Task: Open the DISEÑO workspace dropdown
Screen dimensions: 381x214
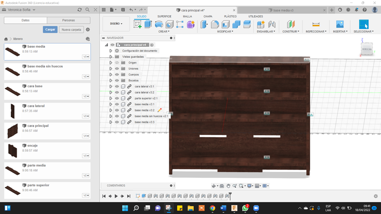Action: pyautogui.click(x=116, y=24)
